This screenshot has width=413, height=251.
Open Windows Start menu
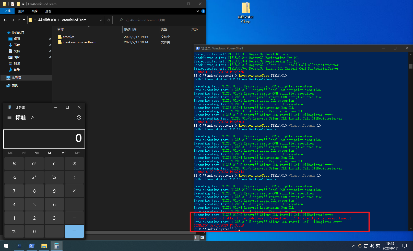[6, 246]
